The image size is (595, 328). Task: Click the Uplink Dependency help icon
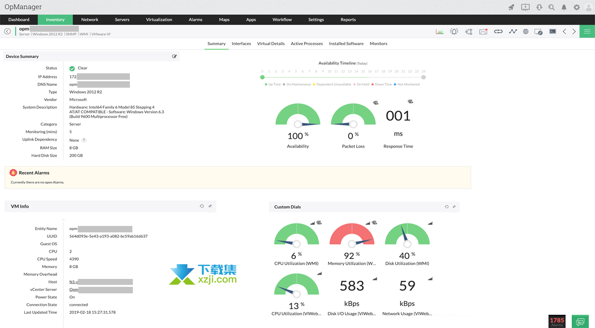pyautogui.click(x=84, y=140)
